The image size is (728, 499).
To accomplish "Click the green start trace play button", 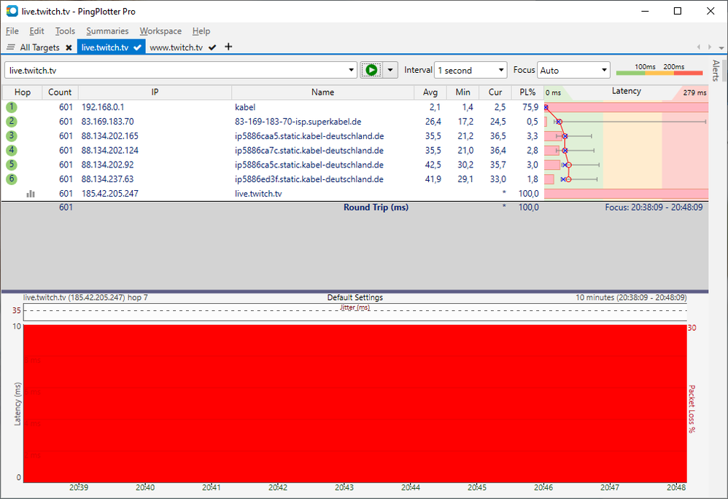I will click(x=371, y=70).
